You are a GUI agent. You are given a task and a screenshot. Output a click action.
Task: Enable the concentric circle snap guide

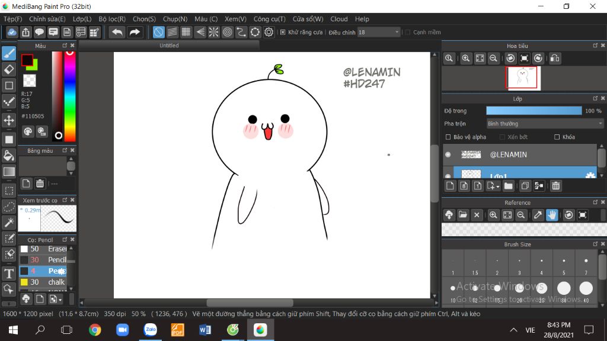click(x=228, y=32)
